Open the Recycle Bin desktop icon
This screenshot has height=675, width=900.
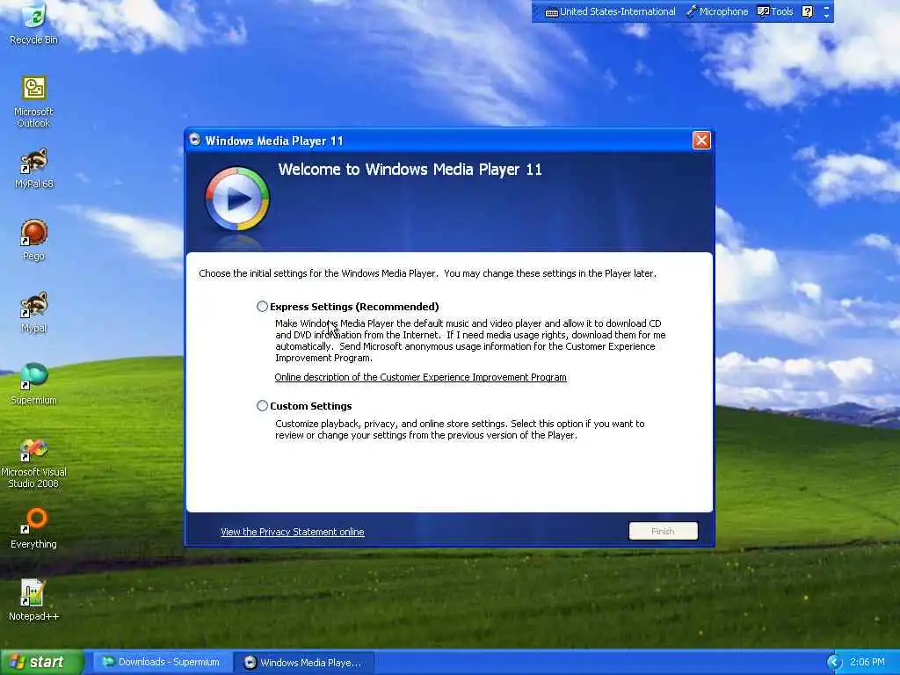[34, 23]
